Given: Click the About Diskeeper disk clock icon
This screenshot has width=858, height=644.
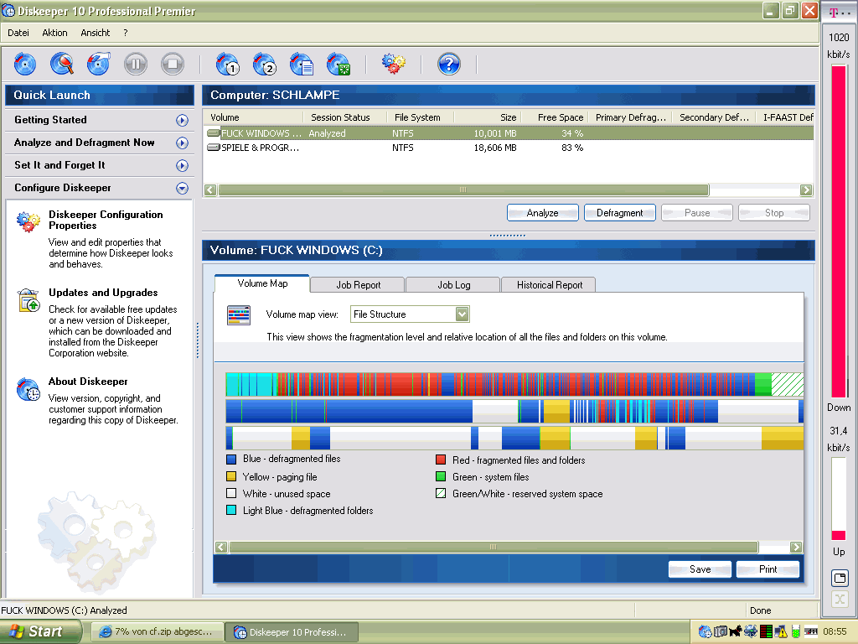Looking at the screenshot, I should (28, 389).
